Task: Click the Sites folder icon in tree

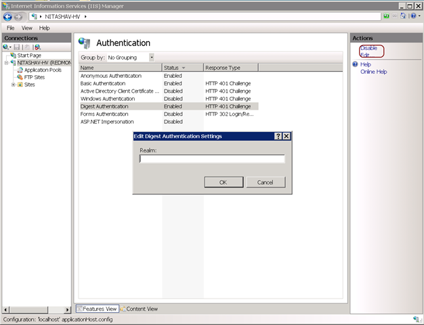Action: coord(20,85)
